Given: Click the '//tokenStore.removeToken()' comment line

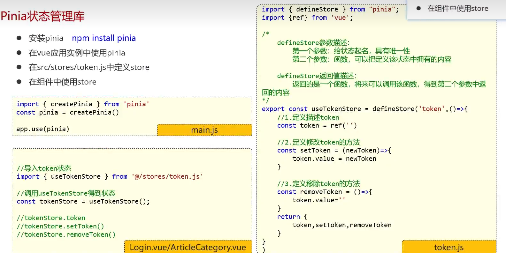Looking at the screenshot, I should 66,234.
